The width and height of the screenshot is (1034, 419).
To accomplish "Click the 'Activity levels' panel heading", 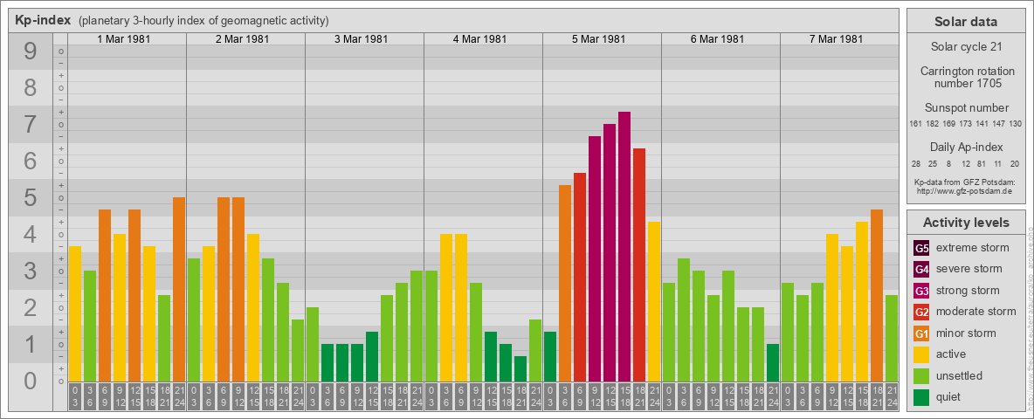I will pos(966,223).
